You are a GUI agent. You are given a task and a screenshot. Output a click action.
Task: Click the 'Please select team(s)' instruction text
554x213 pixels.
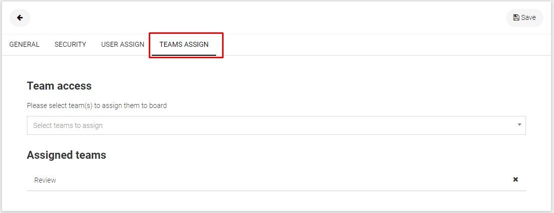pos(97,106)
